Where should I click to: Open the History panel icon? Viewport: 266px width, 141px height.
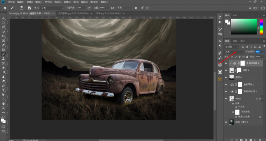click(220, 17)
